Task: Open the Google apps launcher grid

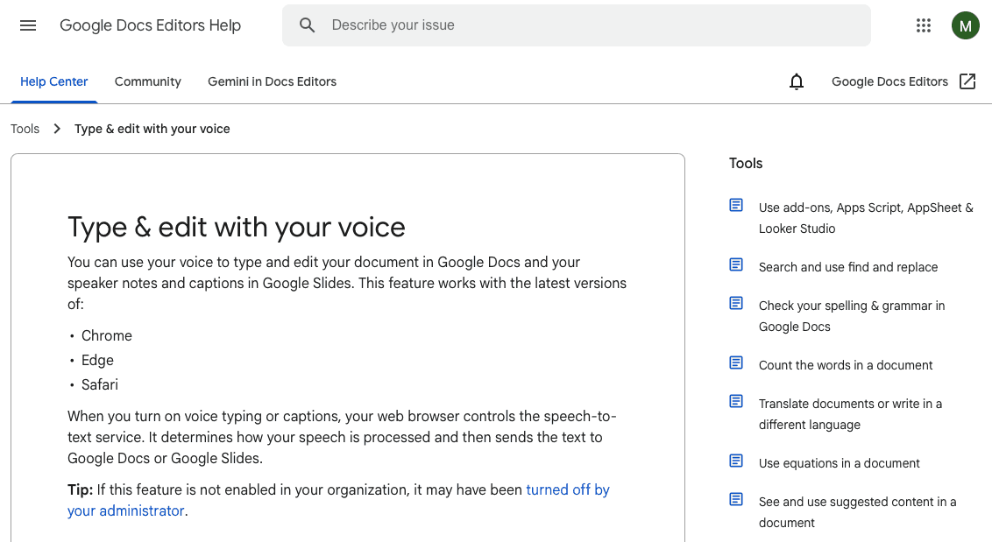Action: [x=923, y=25]
